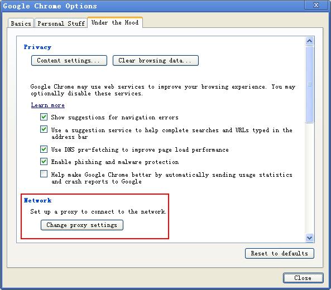The image size is (331, 290).
Task: Click the Close button
Action: (x=303, y=278)
